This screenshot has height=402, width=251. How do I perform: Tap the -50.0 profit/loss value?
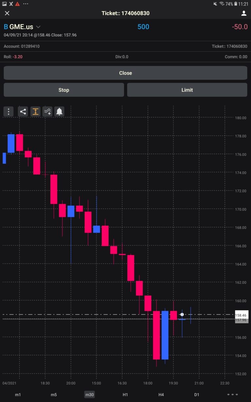pos(240,27)
